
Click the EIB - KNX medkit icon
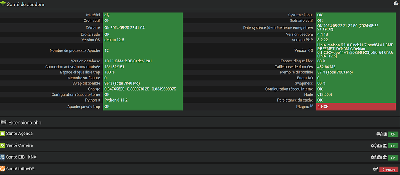(x=379, y=157)
